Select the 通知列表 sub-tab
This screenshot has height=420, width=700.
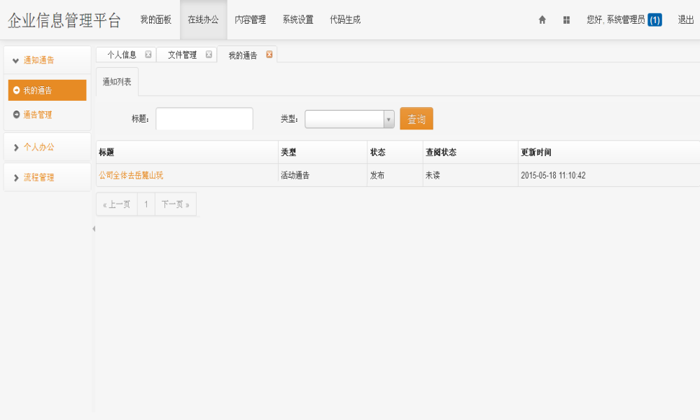pyautogui.click(x=117, y=82)
